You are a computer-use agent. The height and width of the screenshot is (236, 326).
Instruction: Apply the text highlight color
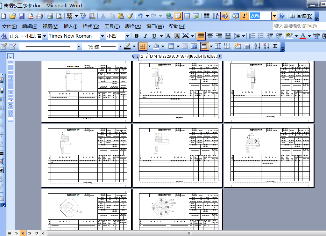click(289, 36)
